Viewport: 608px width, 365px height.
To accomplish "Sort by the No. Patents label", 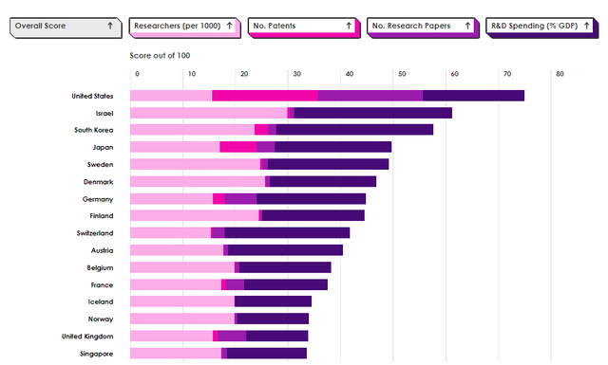I will tap(275, 26).
